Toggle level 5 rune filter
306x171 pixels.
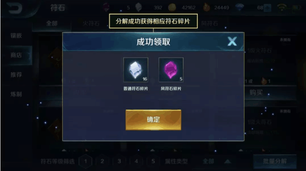(153, 161)
